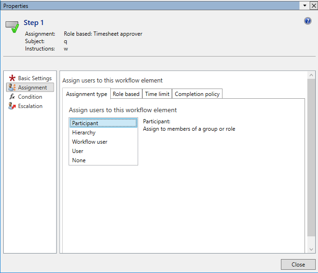318x273 pixels.
Task: Click the Basic Settings red asterisk icon
Action: 13,78
